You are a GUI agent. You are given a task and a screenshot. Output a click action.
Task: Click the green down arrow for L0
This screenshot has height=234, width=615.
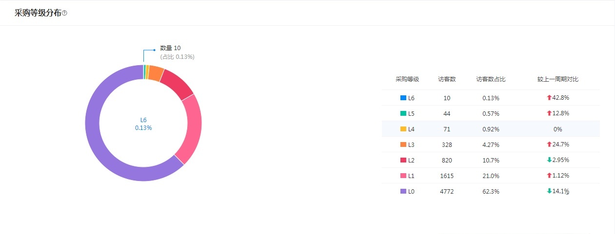[x=549, y=191]
